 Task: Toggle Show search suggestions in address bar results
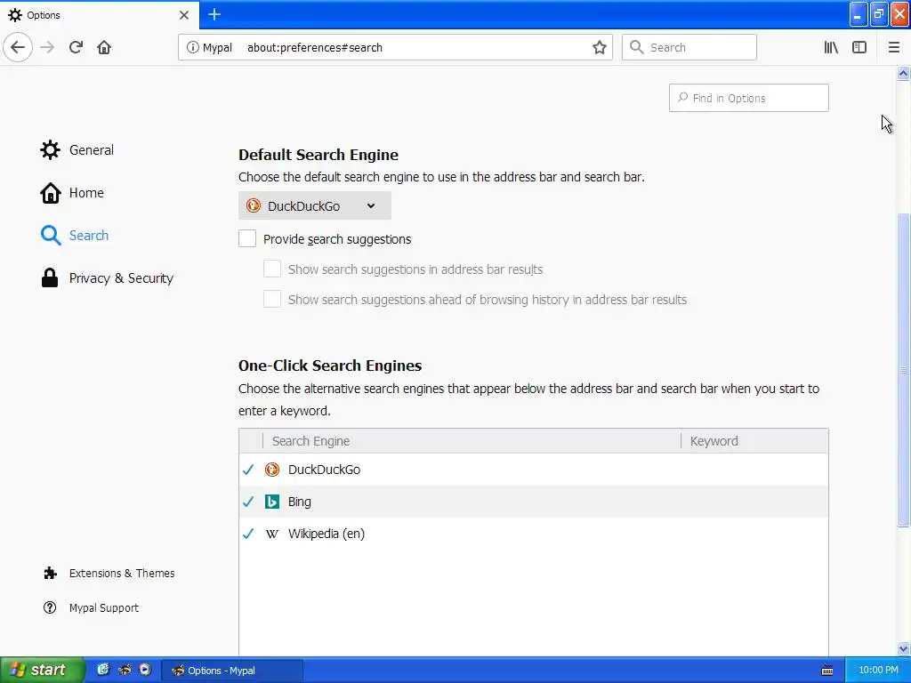point(272,269)
